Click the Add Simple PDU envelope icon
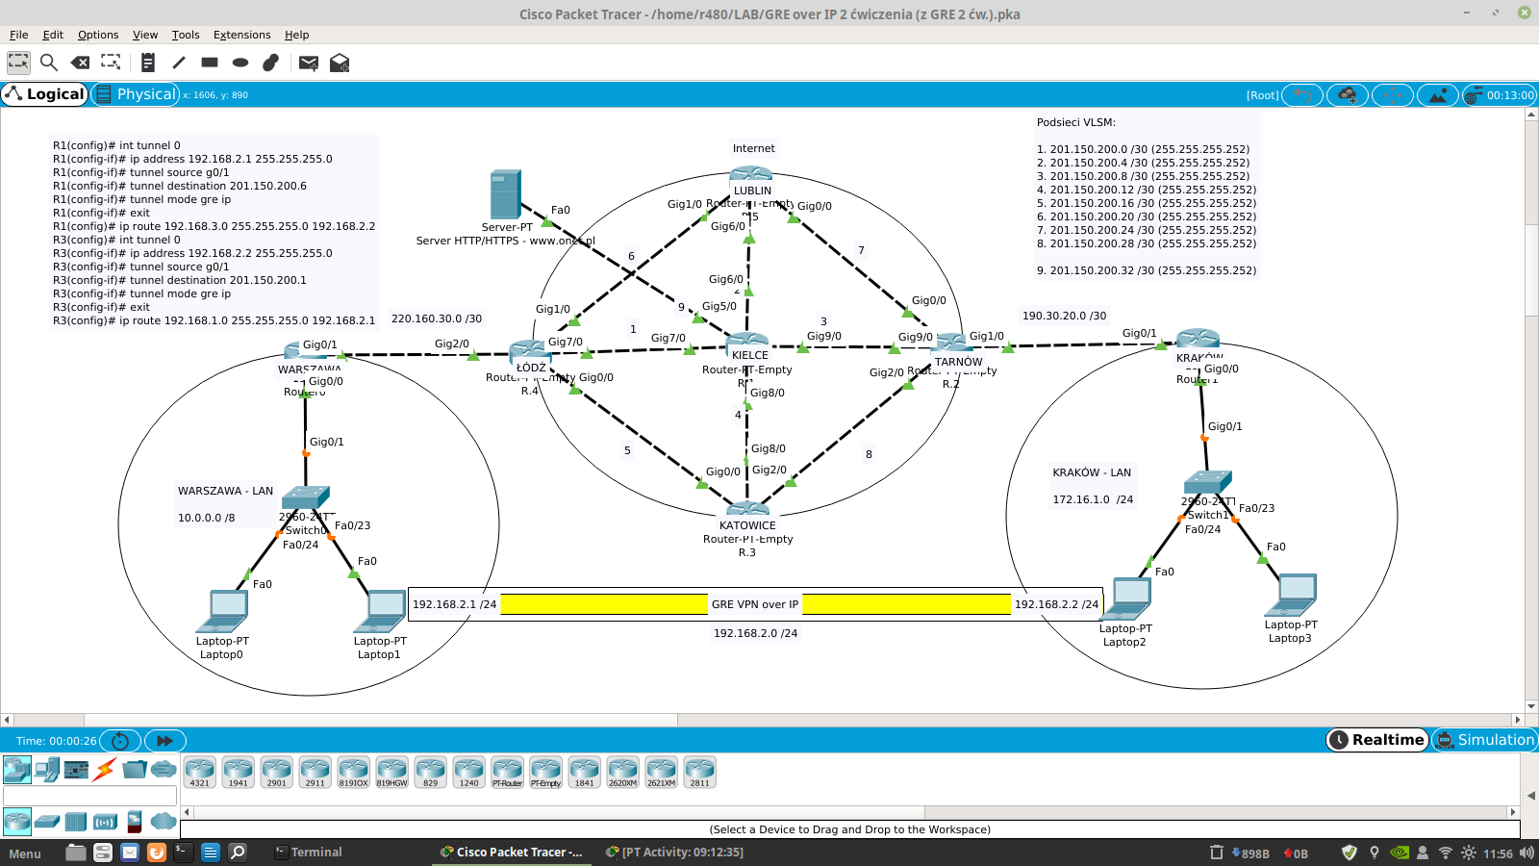Image resolution: width=1539 pixels, height=866 pixels. point(308,63)
